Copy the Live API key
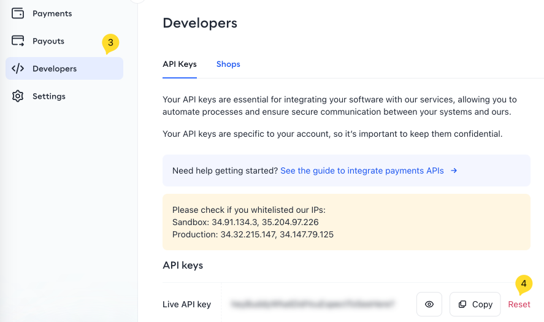This screenshot has width=544, height=322. [x=476, y=304]
